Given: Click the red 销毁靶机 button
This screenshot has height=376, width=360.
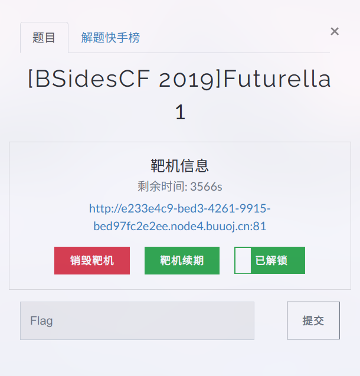Looking at the screenshot, I should 92,260.
